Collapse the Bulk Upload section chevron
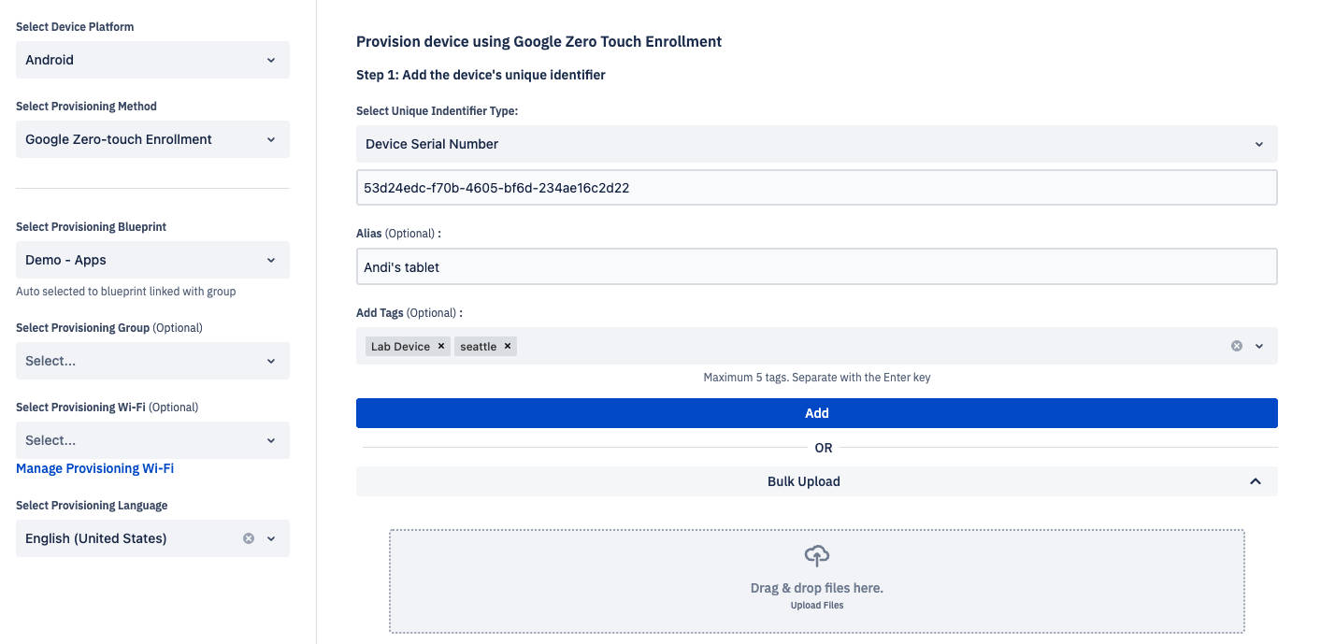1335x644 pixels. [x=1256, y=481]
